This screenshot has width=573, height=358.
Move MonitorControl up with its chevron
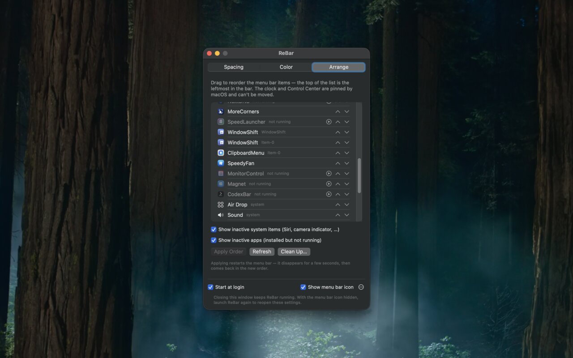[338, 173]
